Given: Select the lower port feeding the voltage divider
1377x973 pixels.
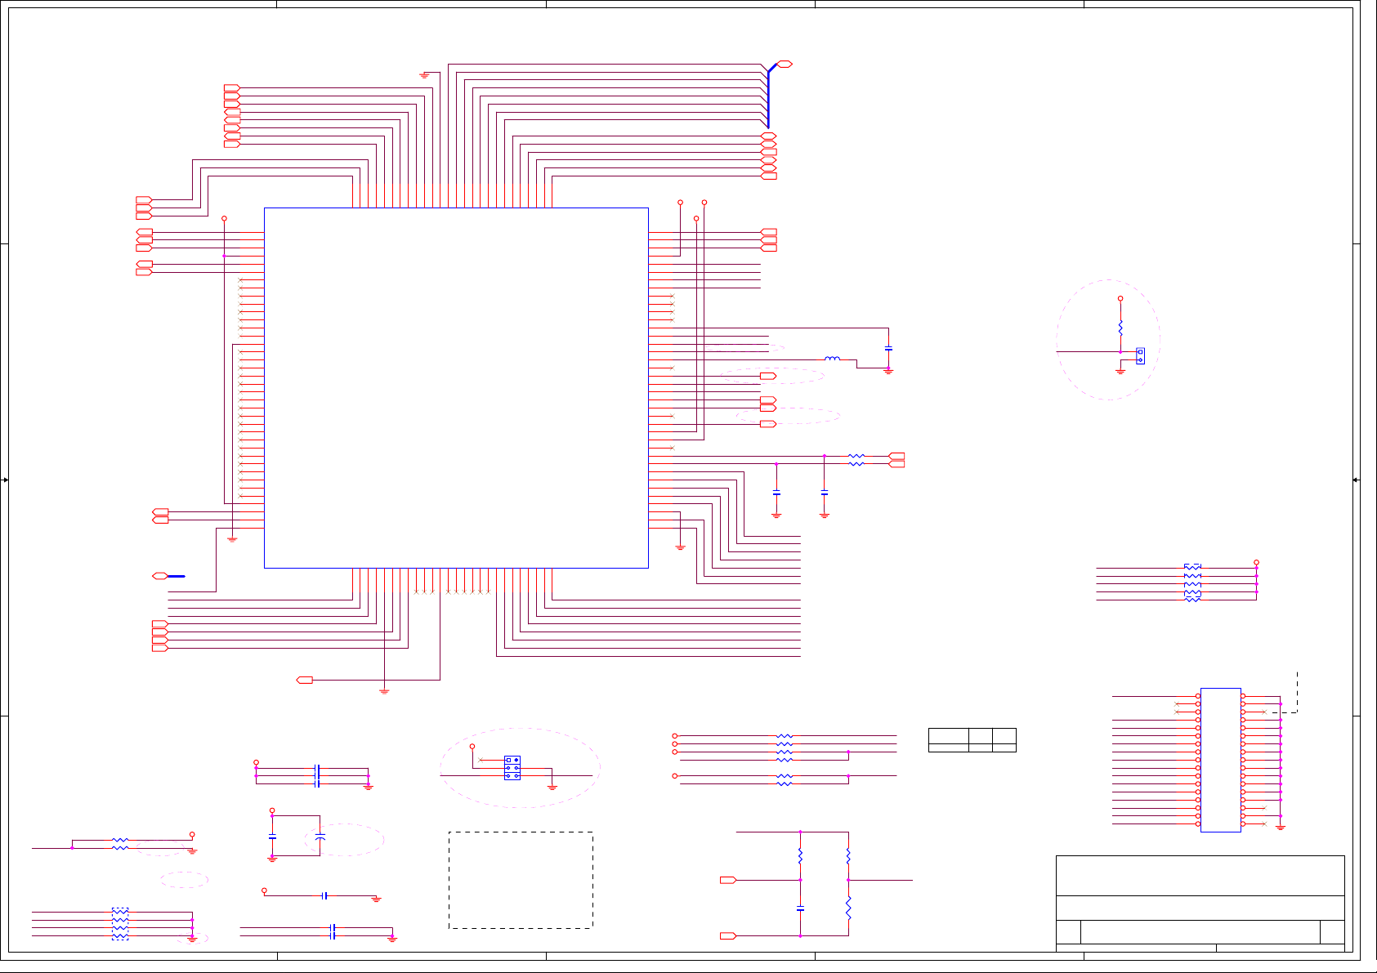Looking at the screenshot, I should tap(728, 935).
